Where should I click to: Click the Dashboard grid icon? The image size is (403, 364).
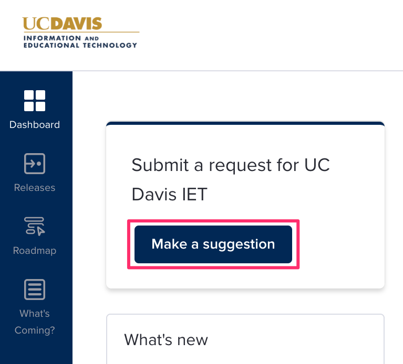click(35, 101)
